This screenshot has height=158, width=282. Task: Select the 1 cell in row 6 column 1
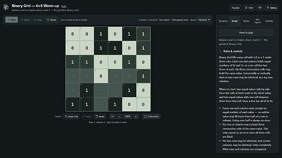coord(72,104)
